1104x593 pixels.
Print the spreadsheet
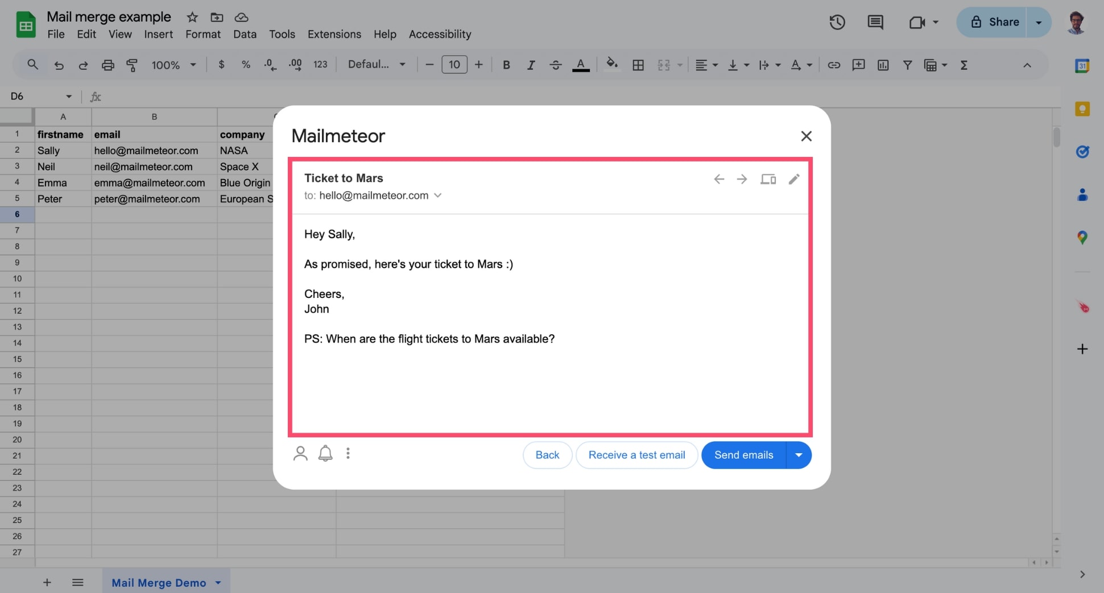107,65
